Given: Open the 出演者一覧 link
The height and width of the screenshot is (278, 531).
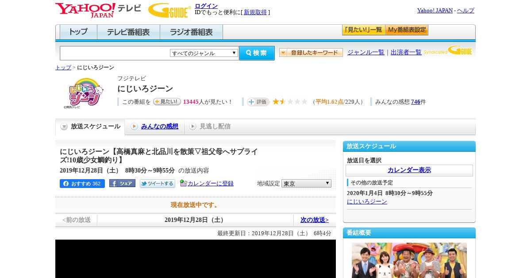Looking at the screenshot, I should pos(406,53).
